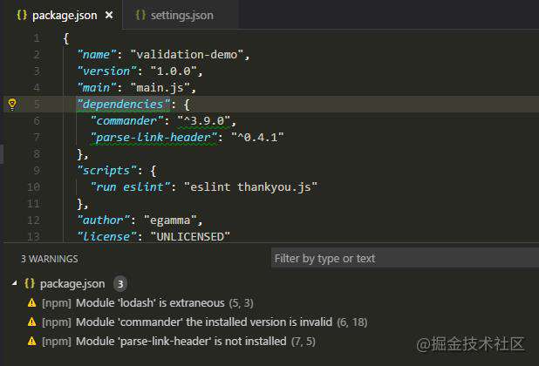Viewport: 539px width, 366px height.
Task: Click the JSON braces icon on package.json tab
Action: pos(22,15)
